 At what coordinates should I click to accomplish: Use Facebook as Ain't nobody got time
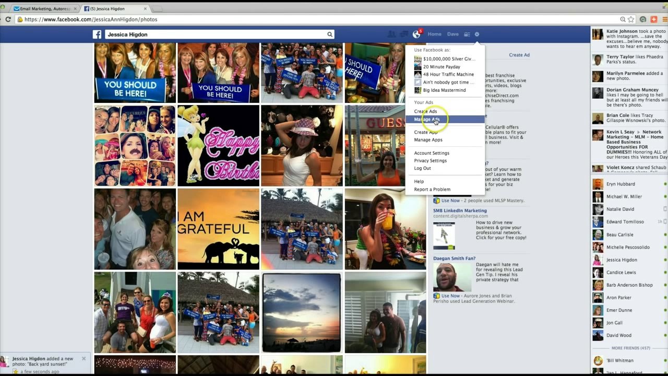445,83
